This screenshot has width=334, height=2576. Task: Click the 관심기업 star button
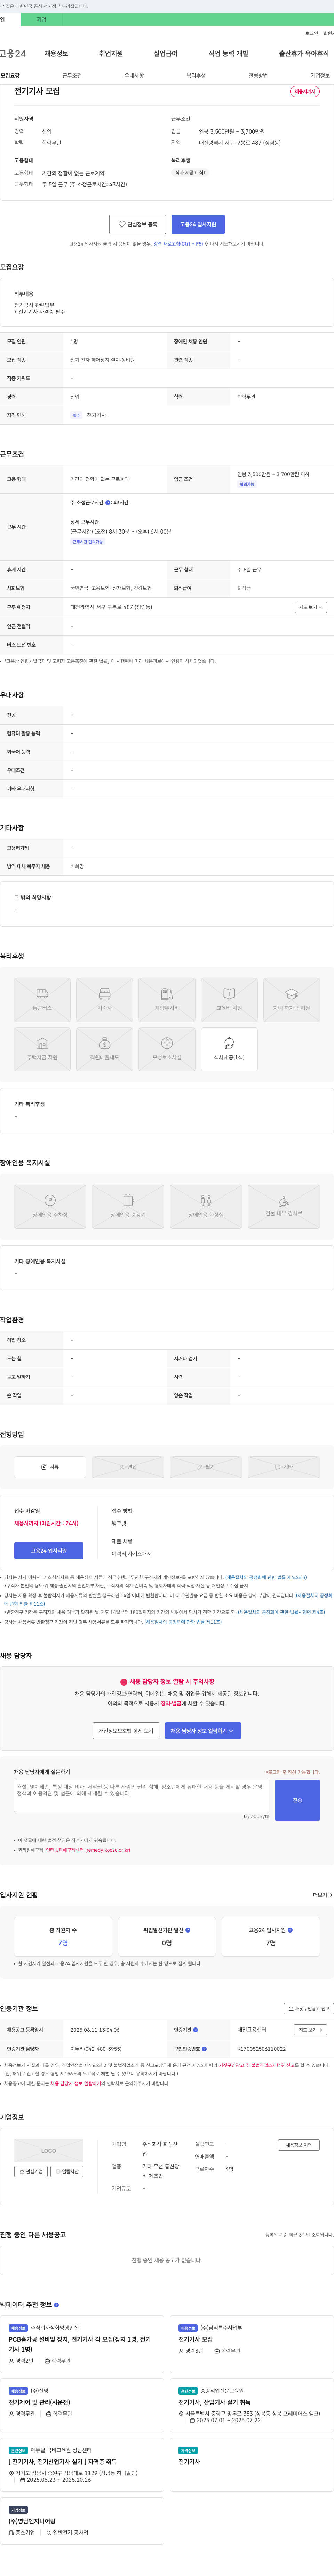click(31, 2171)
